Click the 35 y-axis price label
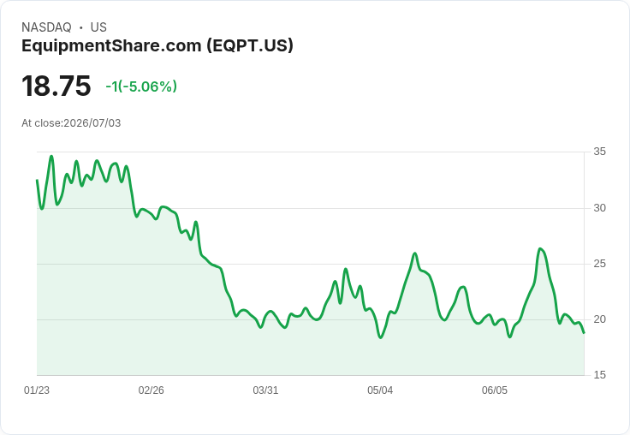The image size is (630, 435). coord(599,152)
